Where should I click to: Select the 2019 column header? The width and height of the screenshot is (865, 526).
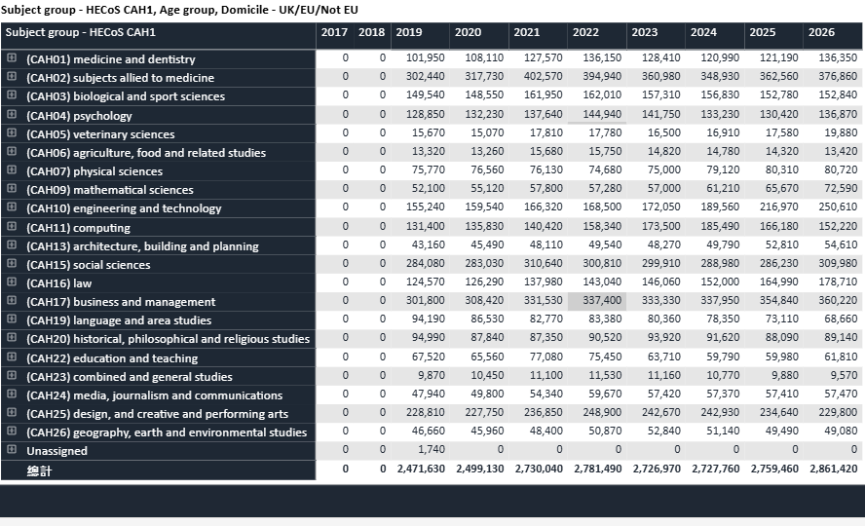click(x=409, y=32)
